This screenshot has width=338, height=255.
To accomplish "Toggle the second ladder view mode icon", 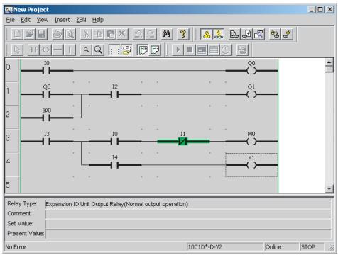I will [155, 50].
